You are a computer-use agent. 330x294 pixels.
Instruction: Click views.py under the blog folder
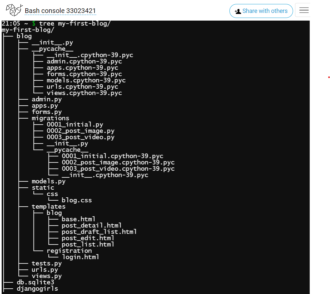47,276
